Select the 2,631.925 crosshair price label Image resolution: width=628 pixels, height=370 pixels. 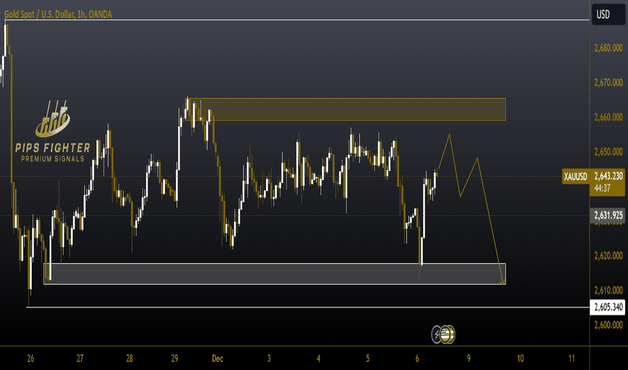click(608, 215)
